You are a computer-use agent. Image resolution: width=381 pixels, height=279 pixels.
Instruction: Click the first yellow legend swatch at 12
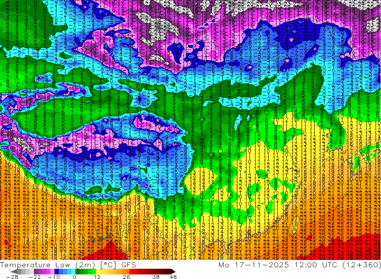click(x=98, y=271)
